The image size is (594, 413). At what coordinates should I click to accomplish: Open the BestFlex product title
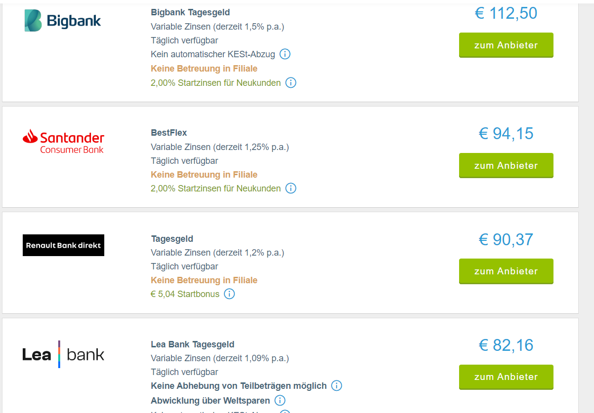pyautogui.click(x=169, y=133)
